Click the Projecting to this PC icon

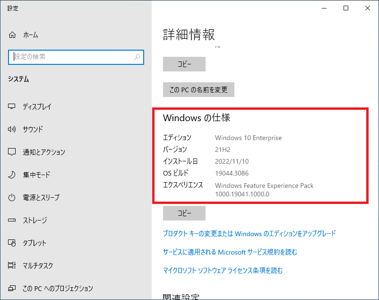coord(12,288)
